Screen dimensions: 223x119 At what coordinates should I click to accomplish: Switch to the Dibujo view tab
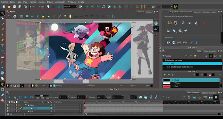tap(149, 12)
